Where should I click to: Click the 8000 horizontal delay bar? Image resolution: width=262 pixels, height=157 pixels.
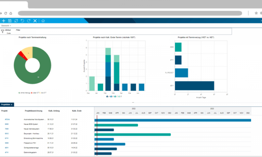(x=178, y=47)
